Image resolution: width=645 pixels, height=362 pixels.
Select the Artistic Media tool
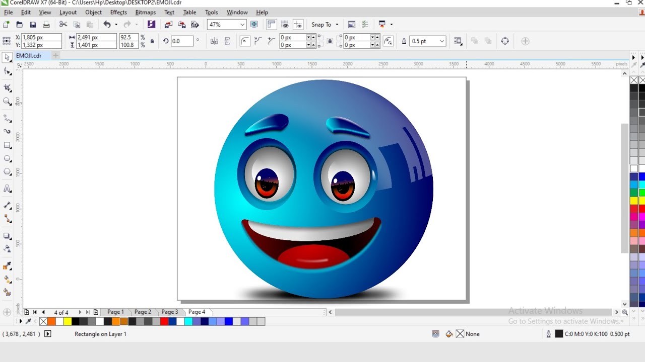coord(7,132)
